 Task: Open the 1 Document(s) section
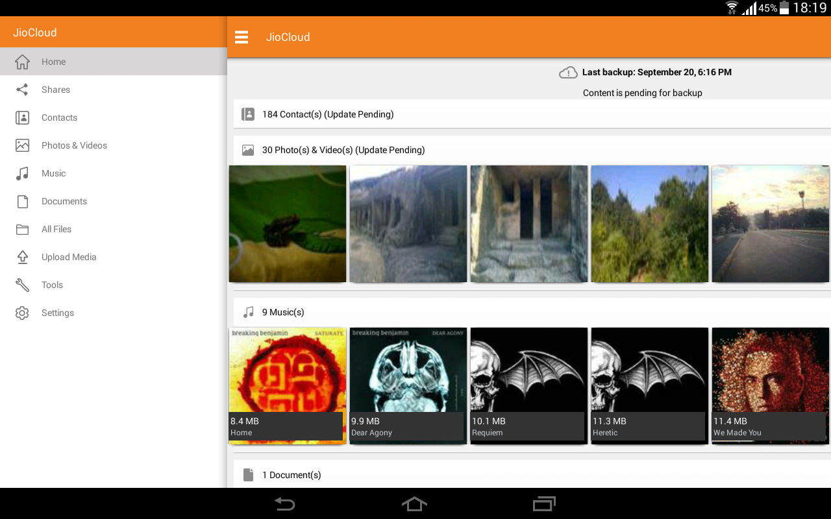tap(532, 475)
